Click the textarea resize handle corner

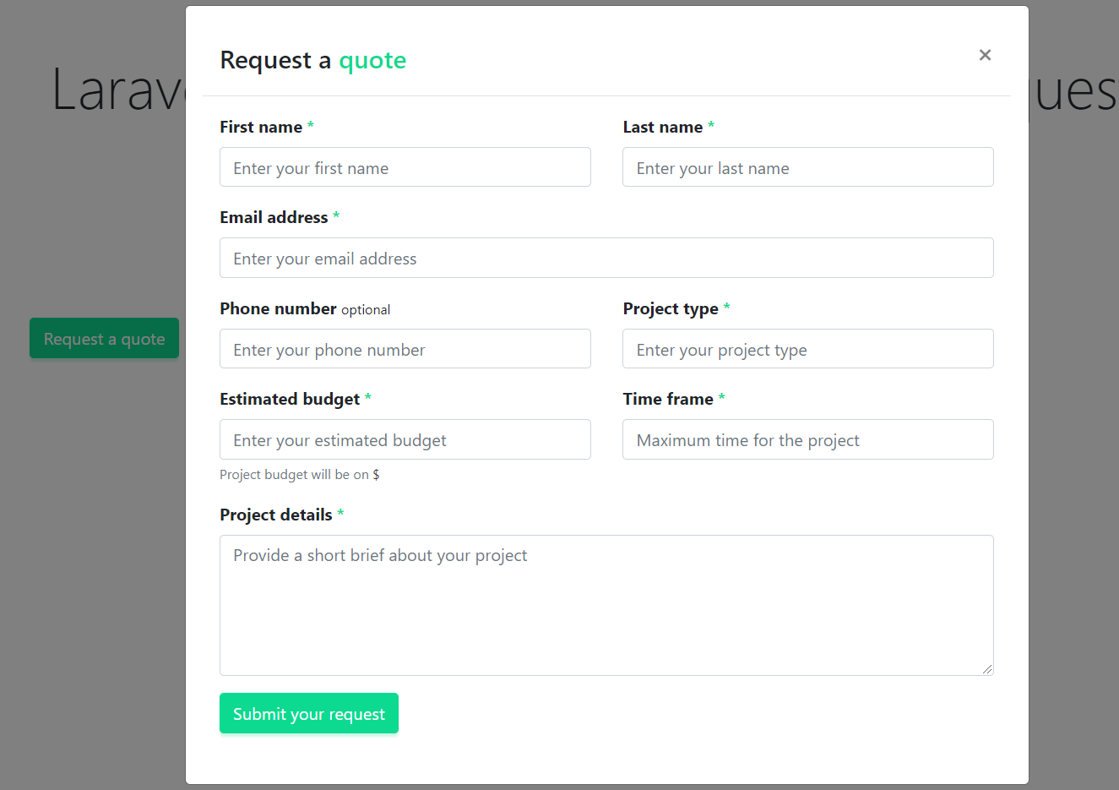pyautogui.click(x=989, y=669)
